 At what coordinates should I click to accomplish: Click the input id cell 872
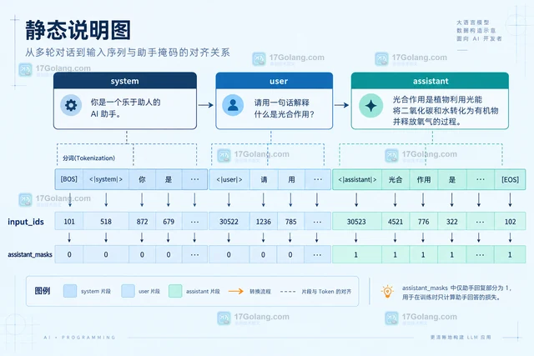pyautogui.click(x=142, y=222)
